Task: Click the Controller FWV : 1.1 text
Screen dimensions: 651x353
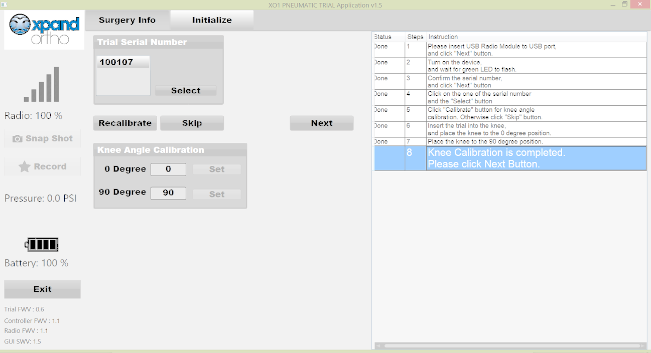Action: pyautogui.click(x=32, y=321)
